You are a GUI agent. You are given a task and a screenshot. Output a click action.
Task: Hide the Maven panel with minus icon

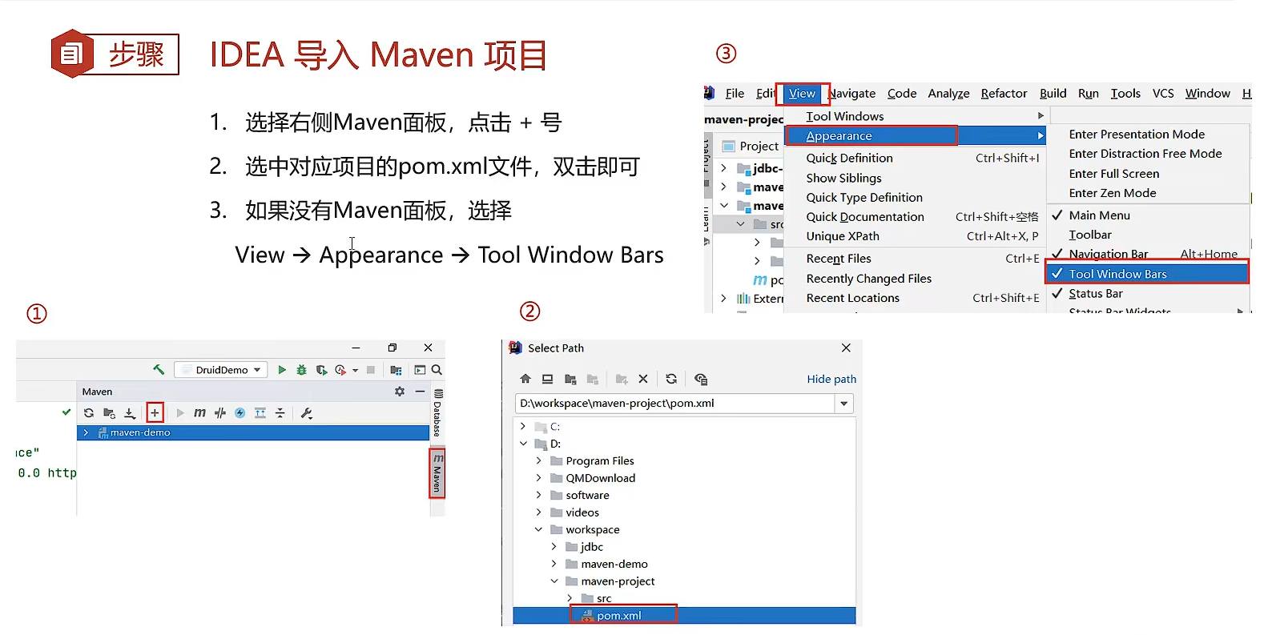(420, 392)
